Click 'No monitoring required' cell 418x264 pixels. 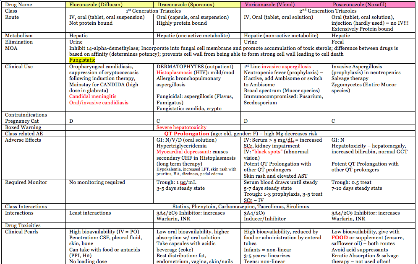97,182
